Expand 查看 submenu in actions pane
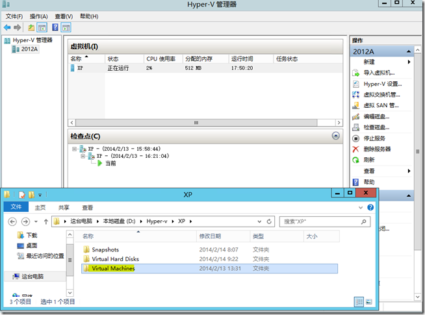The height and width of the screenshot is (315, 425). coord(409,171)
